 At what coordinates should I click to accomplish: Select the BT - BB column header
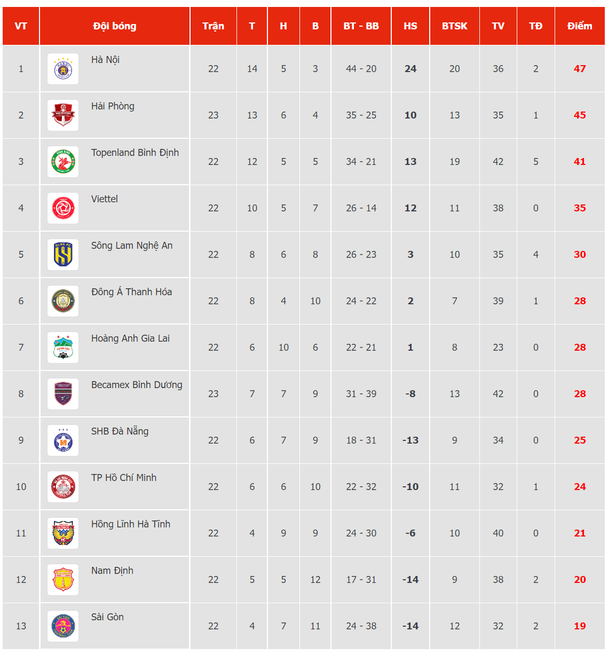coord(361,26)
